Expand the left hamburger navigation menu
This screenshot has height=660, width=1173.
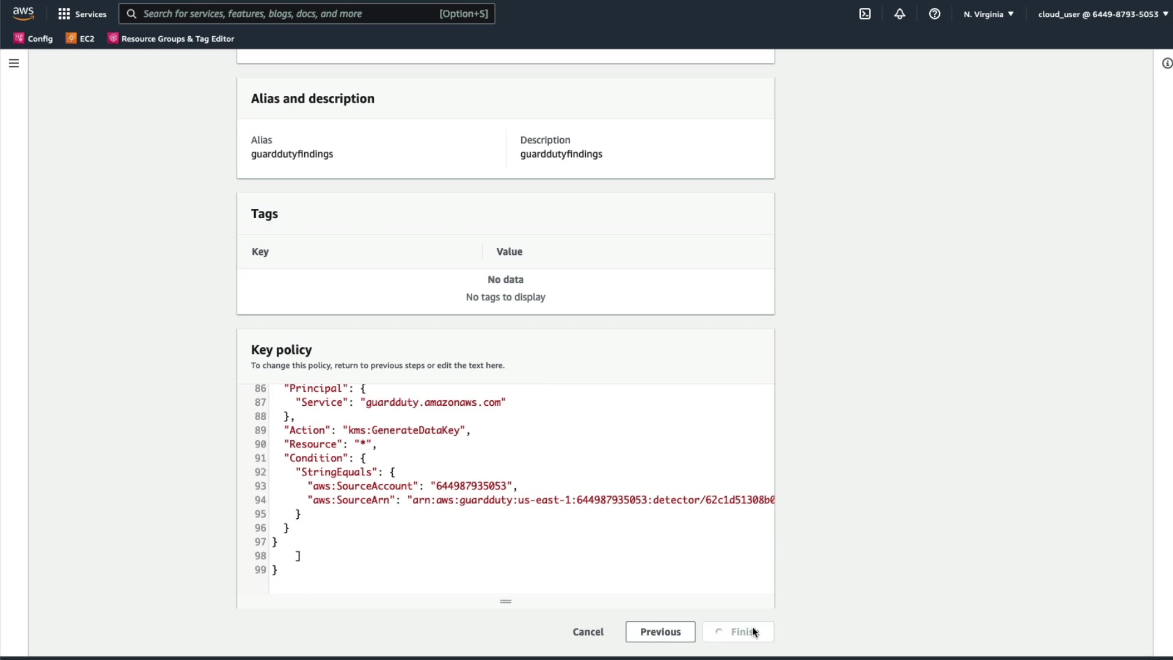pos(14,63)
